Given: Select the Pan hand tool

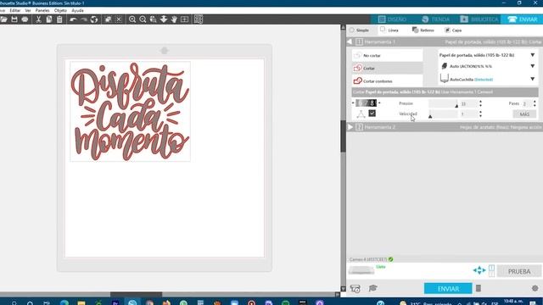Looking at the screenshot, I should (174, 19).
